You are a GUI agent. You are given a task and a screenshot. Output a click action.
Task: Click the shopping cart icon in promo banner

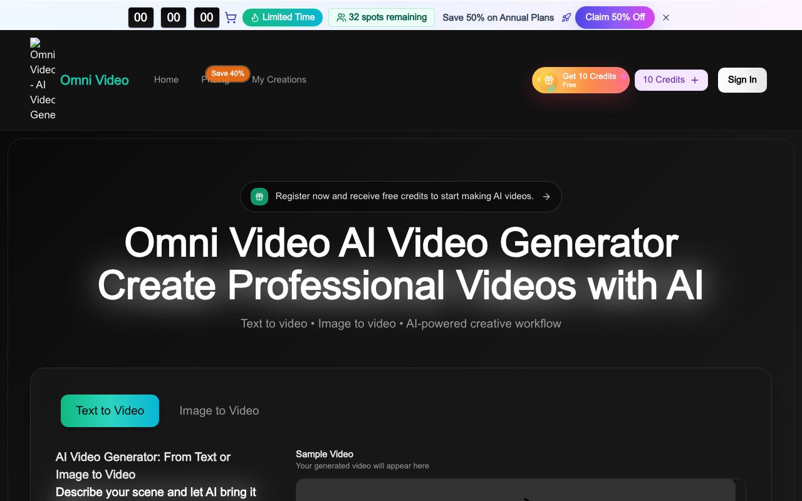[231, 18]
